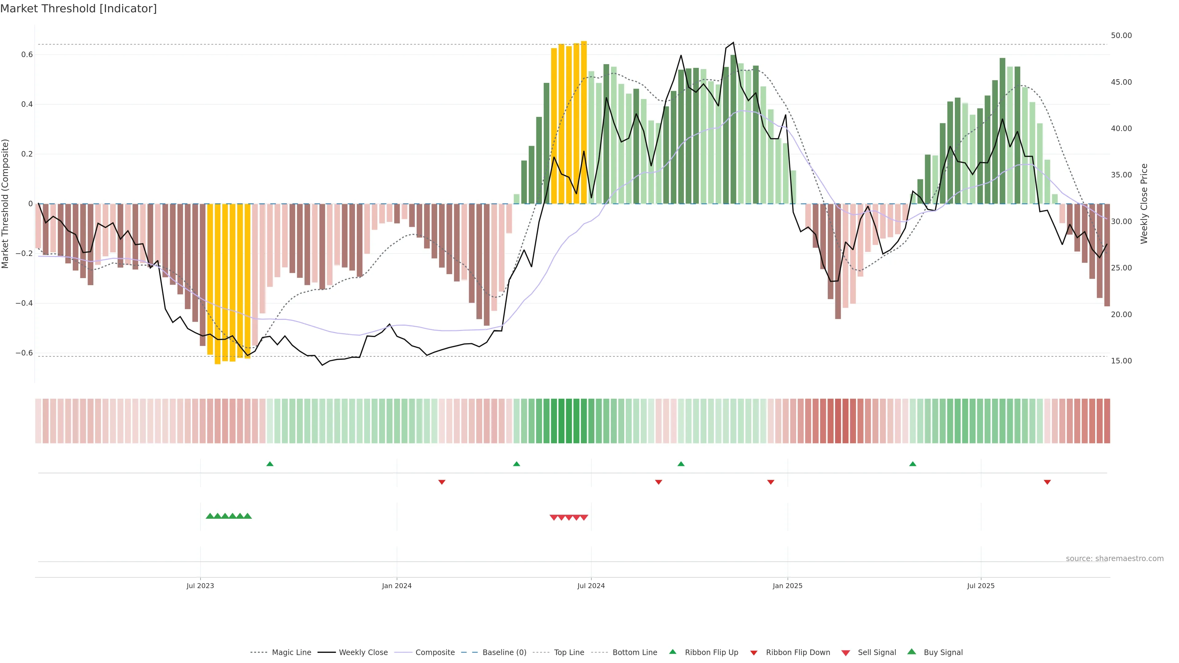The image size is (1179, 663).
Task: Click the Sell Signal legend icon
Action: tap(845, 653)
